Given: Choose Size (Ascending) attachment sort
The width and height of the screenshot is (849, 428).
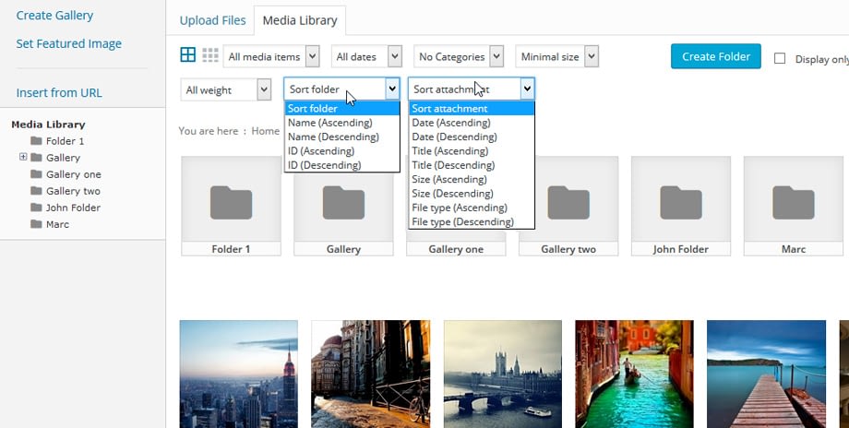Looking at the screenshot, I should (x=472, y=179).
